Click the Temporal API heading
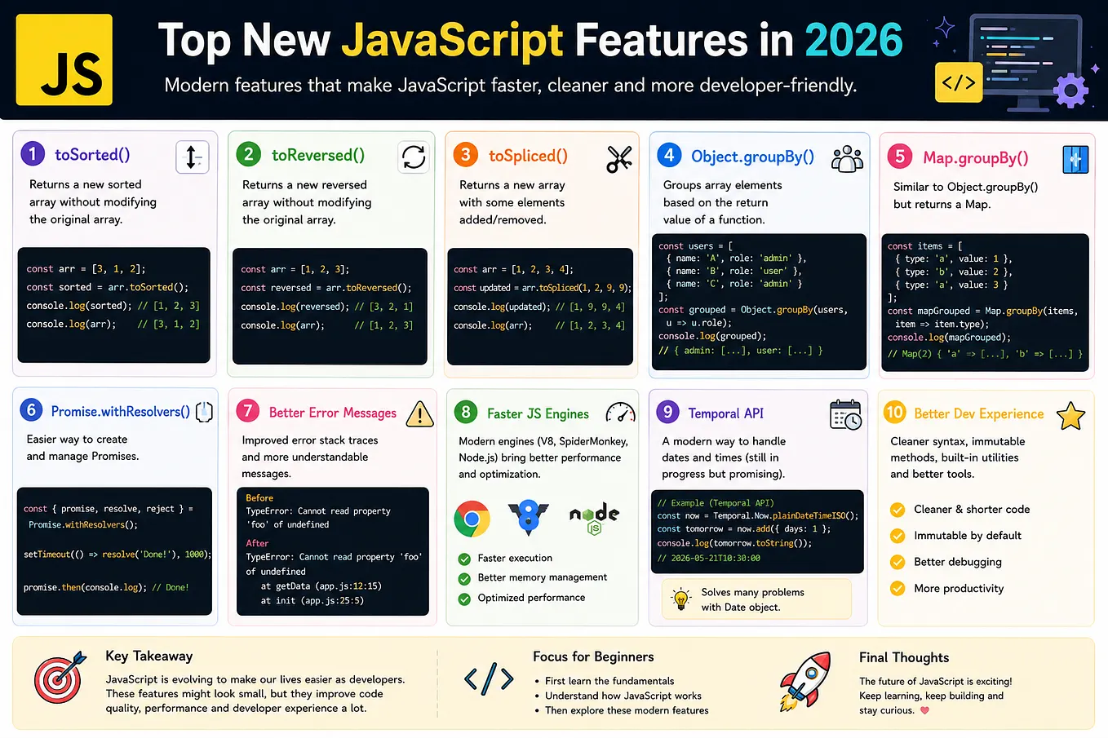This screenshot has height=738, width=1108. pos(726,413)
